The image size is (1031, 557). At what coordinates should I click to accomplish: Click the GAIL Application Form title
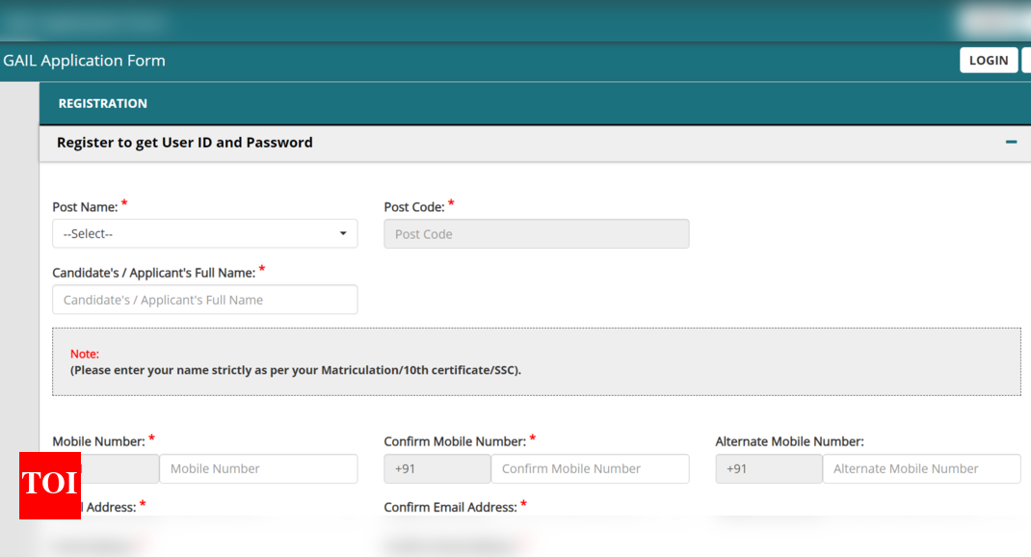(x=84, y=60)
